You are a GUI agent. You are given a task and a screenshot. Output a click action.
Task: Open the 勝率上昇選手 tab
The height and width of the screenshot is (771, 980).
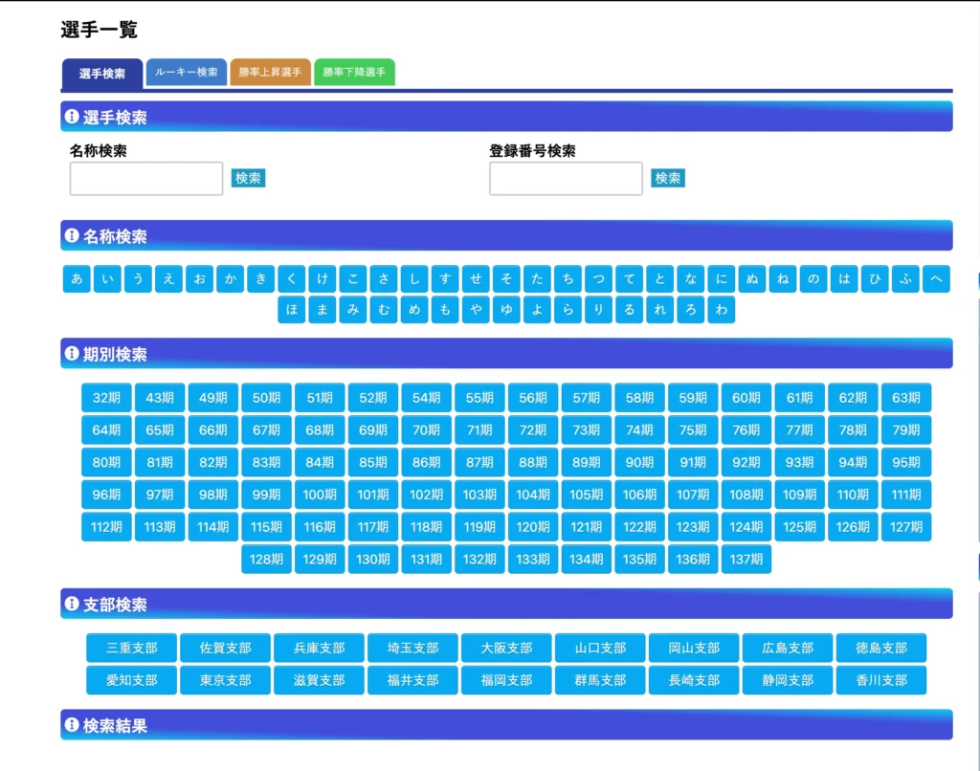pyautogui.click(x=270, y=73)
